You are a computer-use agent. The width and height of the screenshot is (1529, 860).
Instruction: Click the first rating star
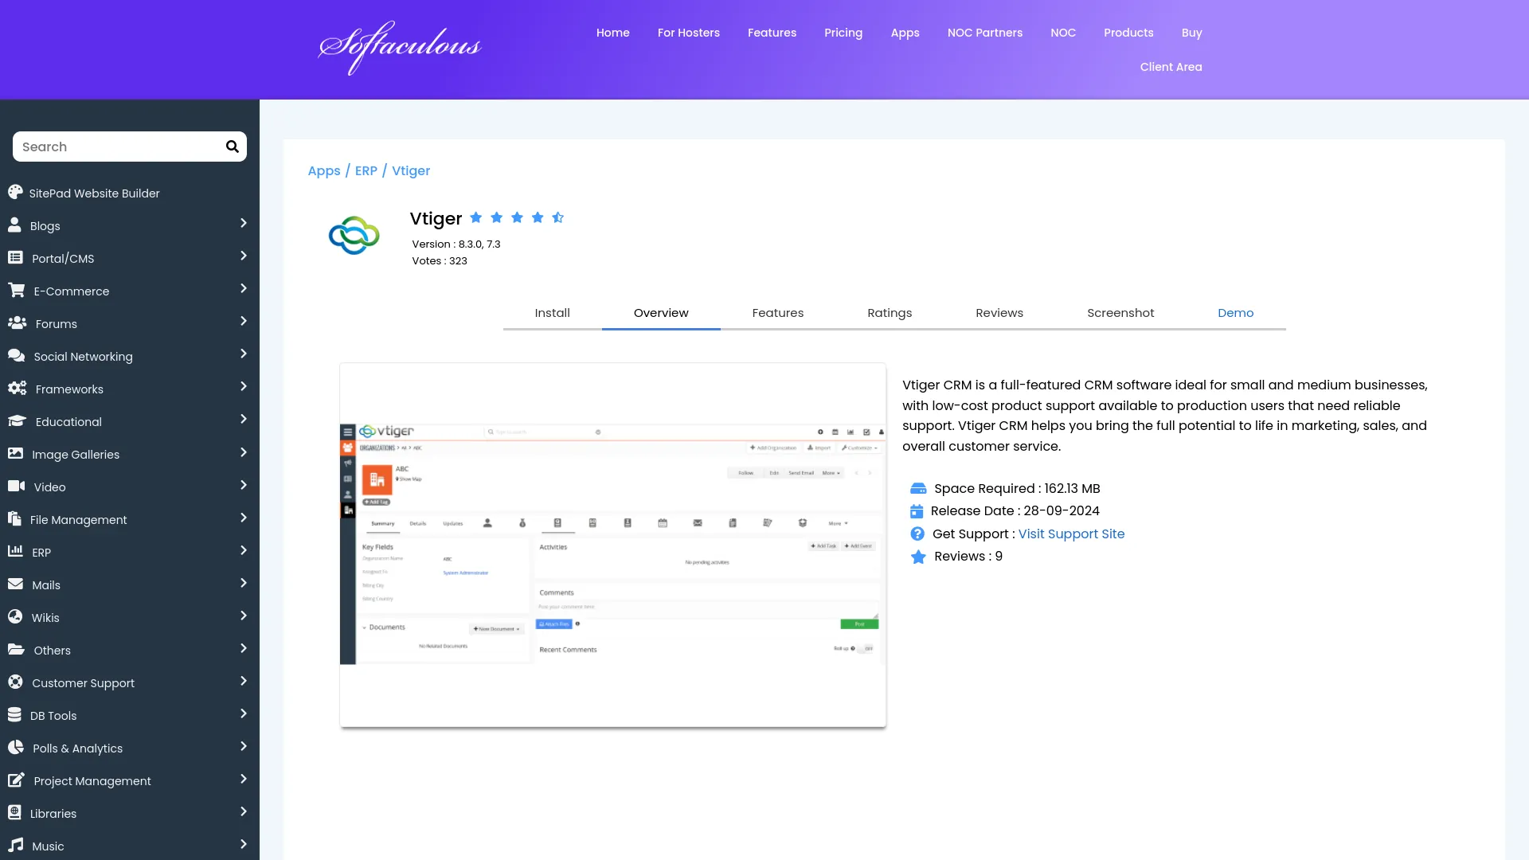(x=475, y=217)
